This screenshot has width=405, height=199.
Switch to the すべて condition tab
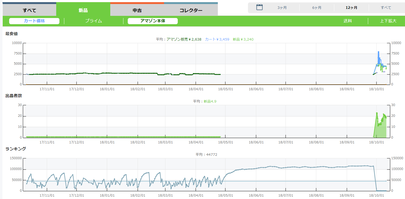29,10
